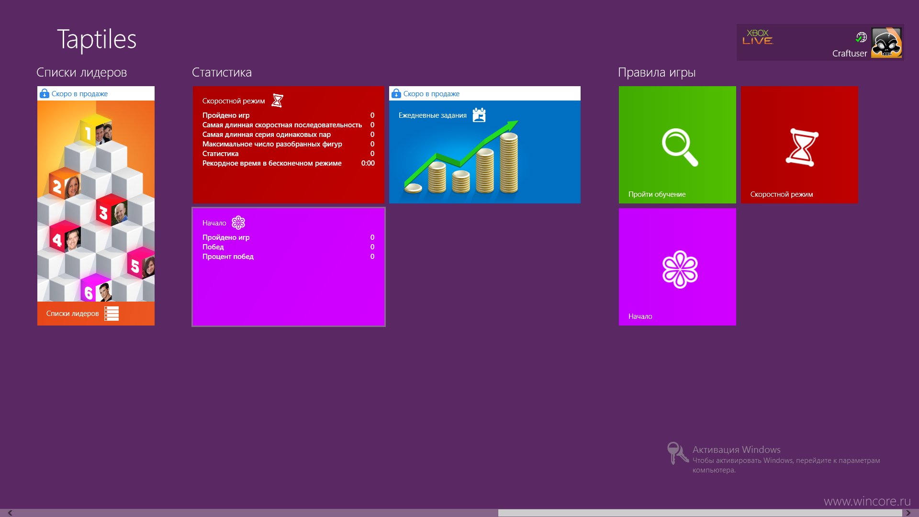Click the store lock icon on the daily tasks tile
The height and width of the screenshot is (517, 919).
(396, 94)
